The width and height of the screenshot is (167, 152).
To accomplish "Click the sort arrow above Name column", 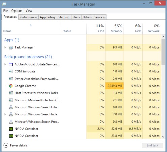I will click(x=30, y=25).
